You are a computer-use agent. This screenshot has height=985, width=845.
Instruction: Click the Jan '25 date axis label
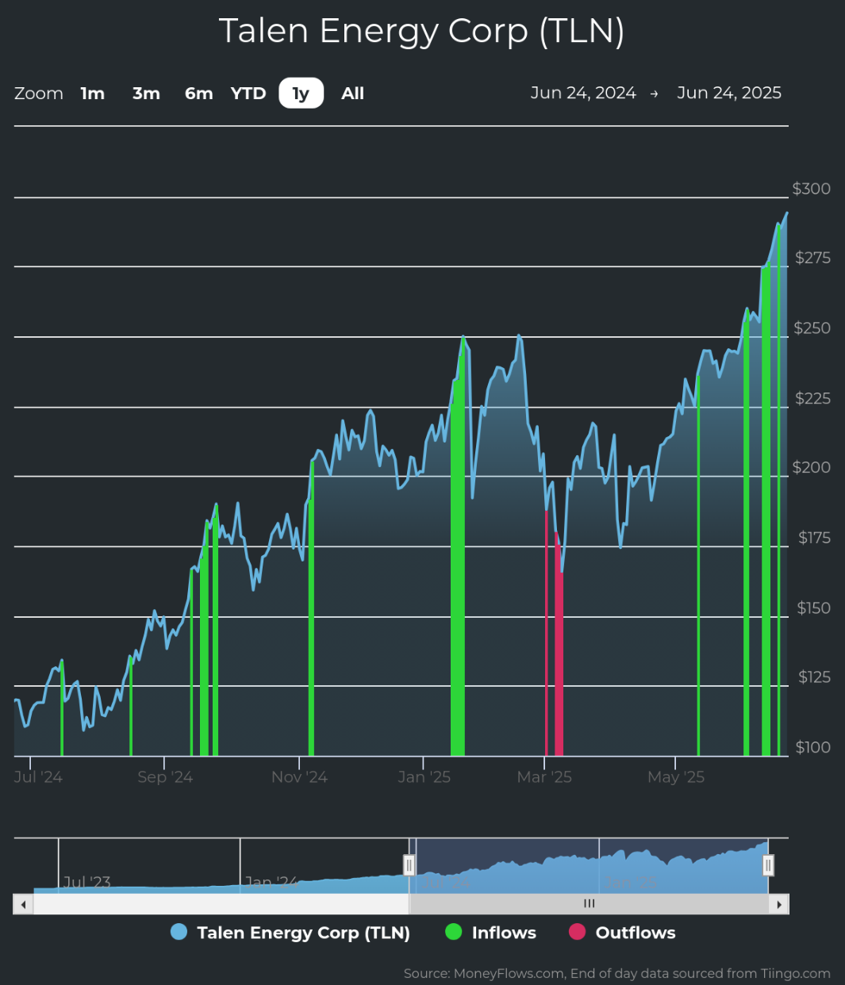(x=424, y=777)
